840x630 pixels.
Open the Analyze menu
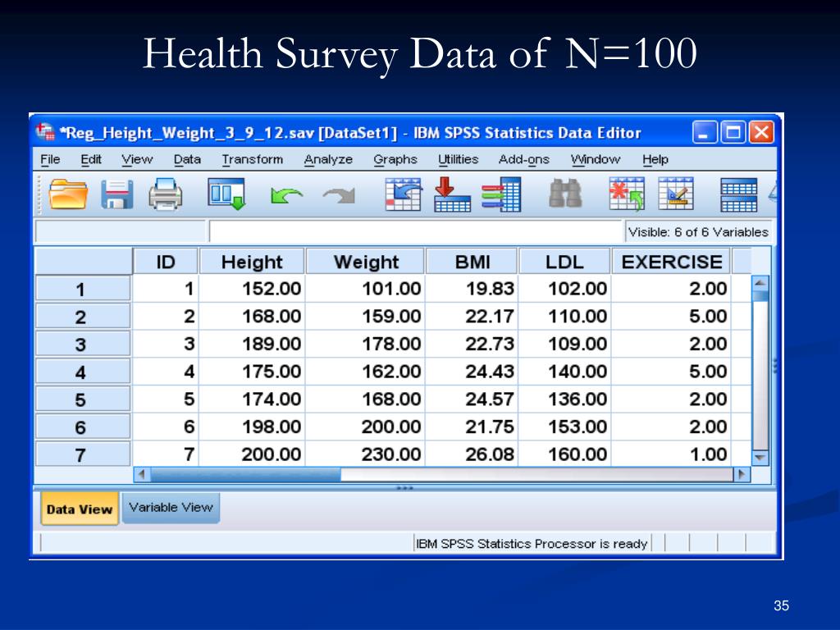(328, 160)
